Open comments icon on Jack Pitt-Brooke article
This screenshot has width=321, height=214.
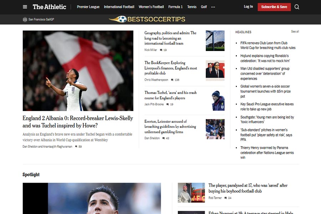pos(168,105)
